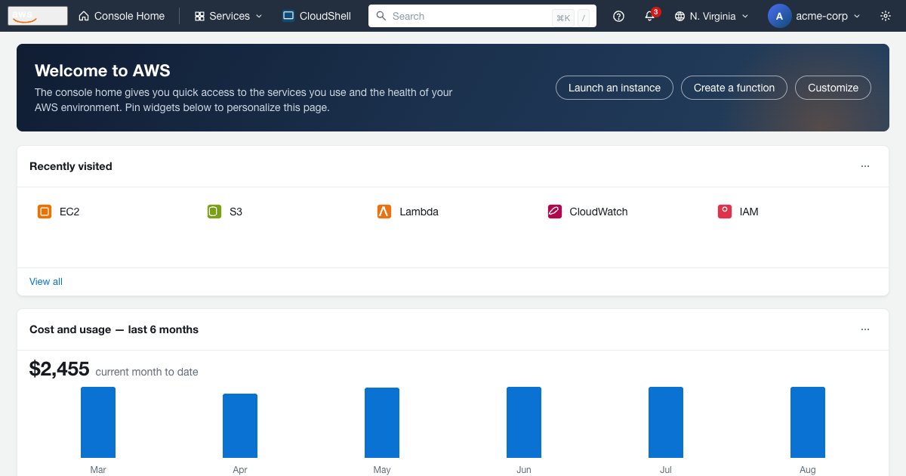Open Recently visited widget options menu

click(865, 166)
